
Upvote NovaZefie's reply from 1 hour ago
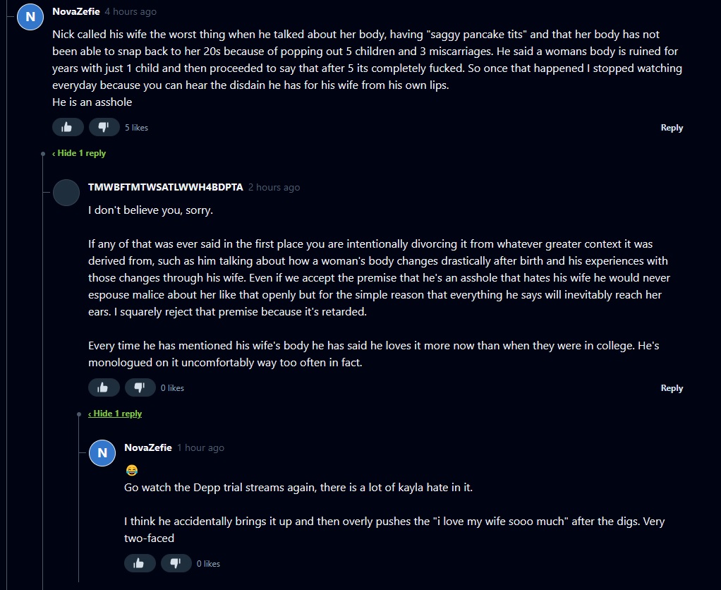(x=140, y=563)
